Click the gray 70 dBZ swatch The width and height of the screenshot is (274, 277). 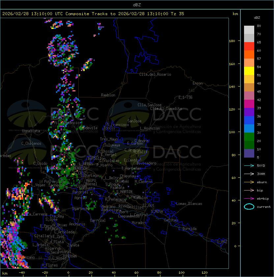(249, 30)
